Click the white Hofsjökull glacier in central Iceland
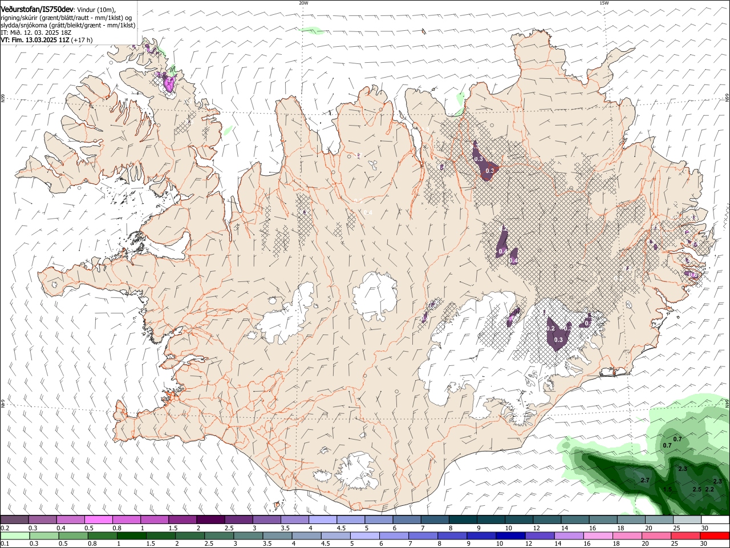This screenshot has width=730, height=548. coord(375,296)
